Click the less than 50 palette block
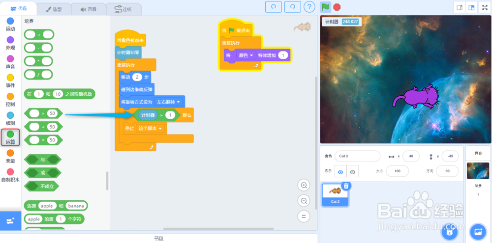The height and width of the screenshot is (243, 492). (x=43, y=127)
